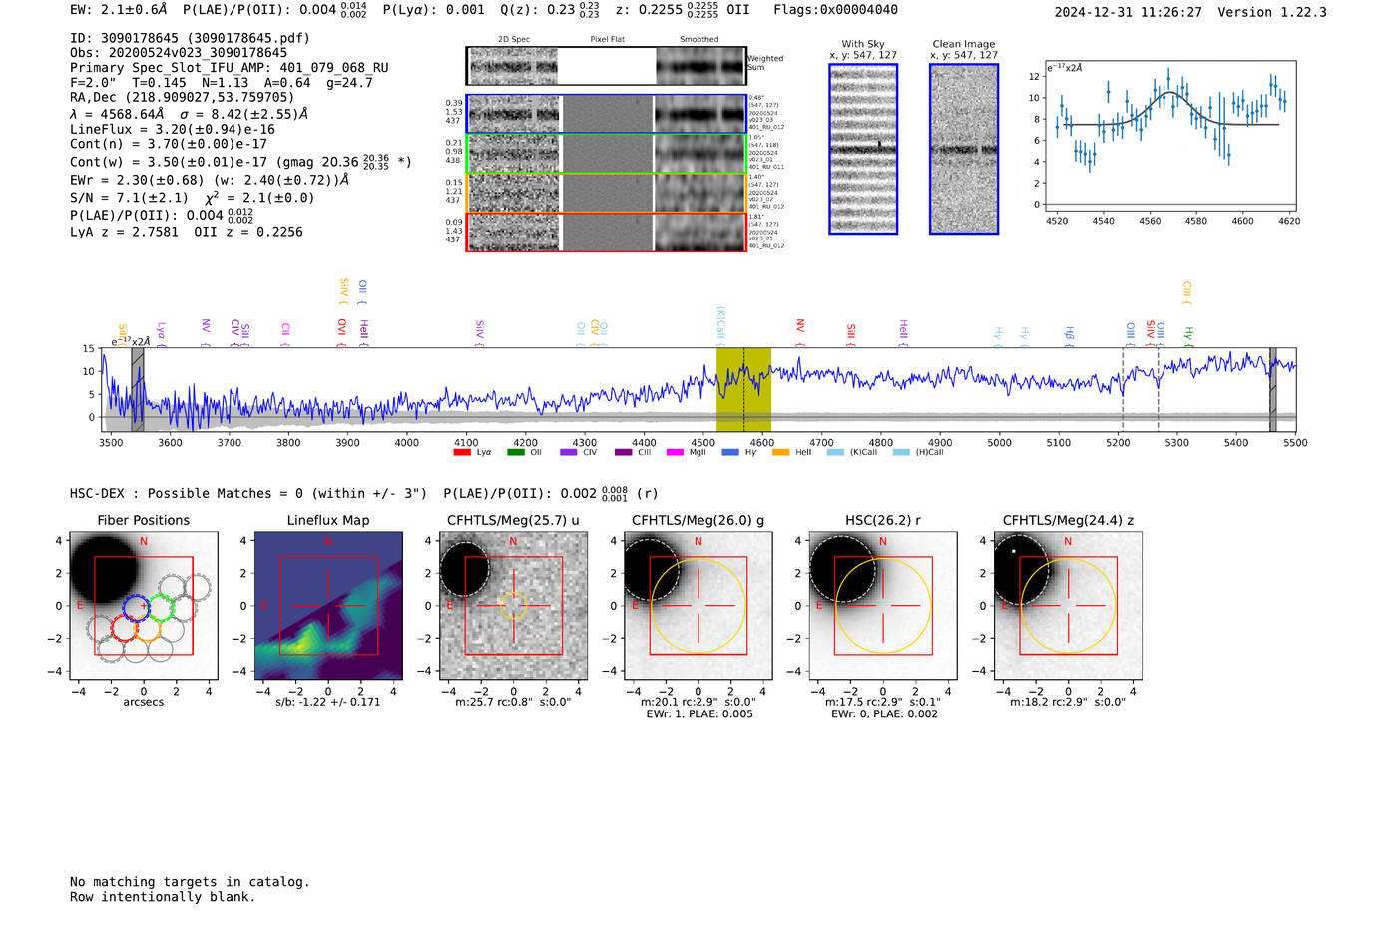Viewport: 1397px width, 951px height.
Task: Select the Cont(w) = 3.50(±0.01)e-17 line
Action: pos(240,161)
